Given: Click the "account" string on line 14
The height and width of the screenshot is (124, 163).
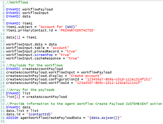Looking at the screenshot, I should (60, 48).
